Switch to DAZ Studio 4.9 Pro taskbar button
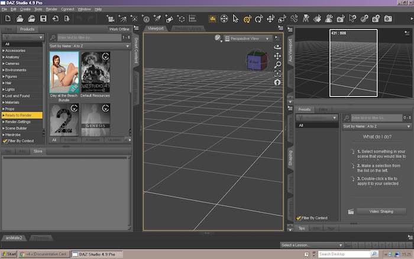This screenshot has width=414, height=259. tap(97, 254)
